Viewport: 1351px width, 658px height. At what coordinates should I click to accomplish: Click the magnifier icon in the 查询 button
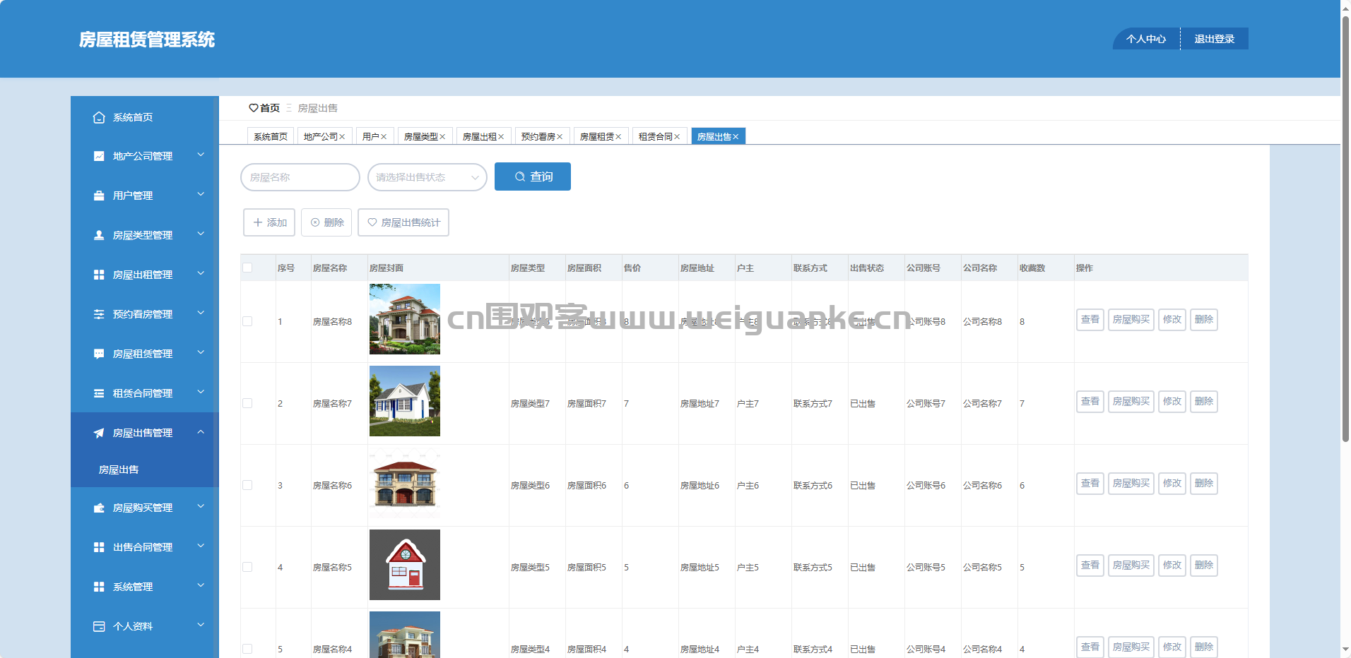coord(520,177)
